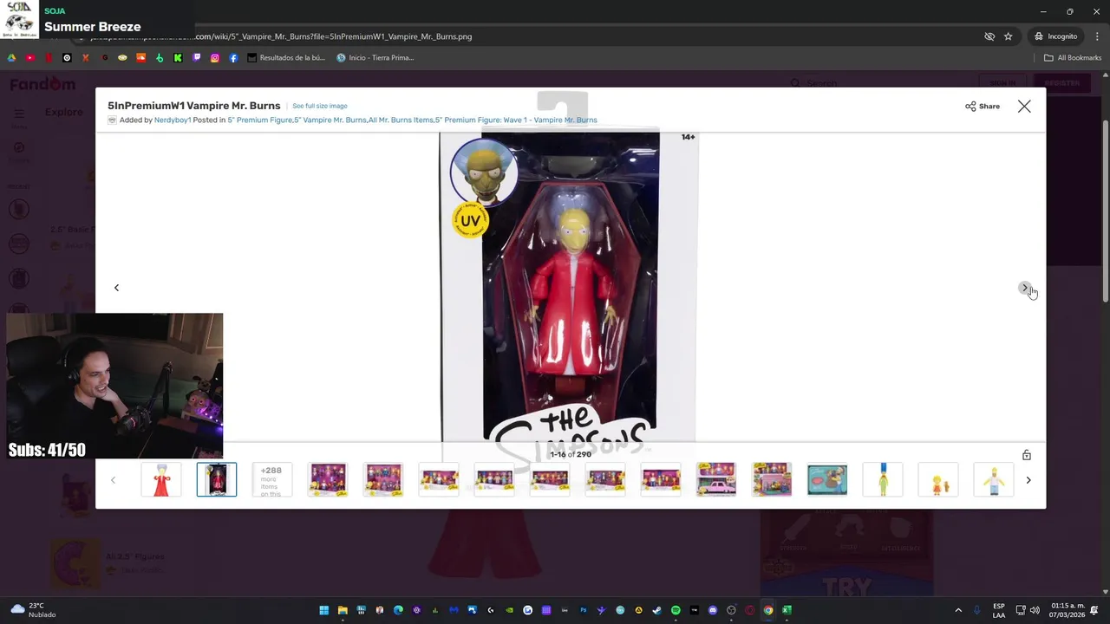
Task: Open Nerdyboy1 user profile link
Action: coord(173,120)
